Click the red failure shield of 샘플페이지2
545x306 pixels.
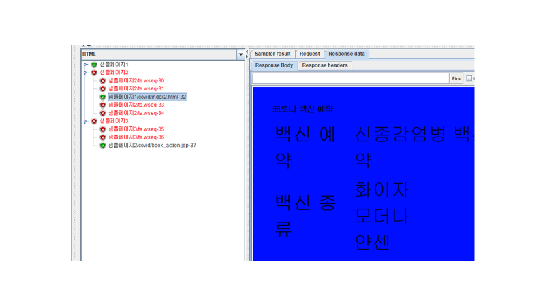[x=94, y=73]
